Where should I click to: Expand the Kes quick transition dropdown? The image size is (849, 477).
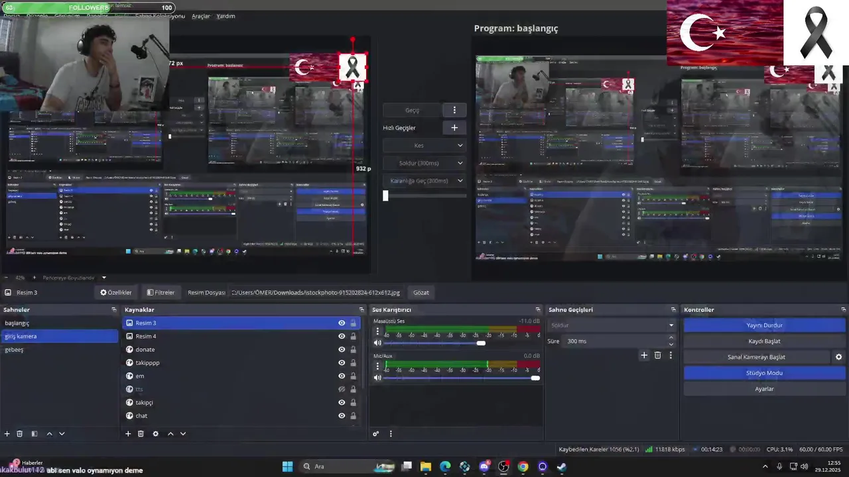(460, 145)
